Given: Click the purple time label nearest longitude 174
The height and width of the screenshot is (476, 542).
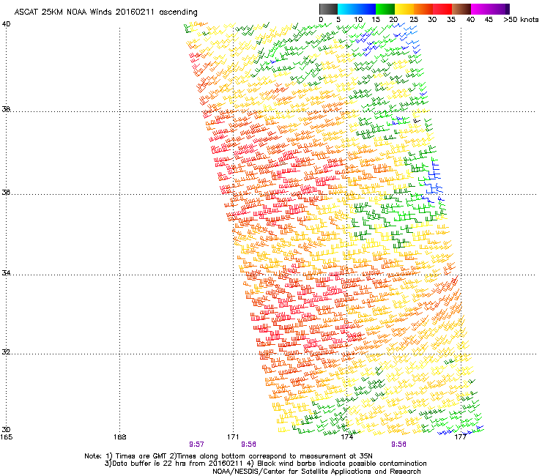Looking at the screenshot, I should (x=398, y=445).
